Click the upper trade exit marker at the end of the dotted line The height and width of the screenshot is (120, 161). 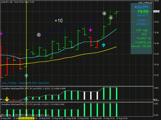pyautogui.click(x=104, y=13)
